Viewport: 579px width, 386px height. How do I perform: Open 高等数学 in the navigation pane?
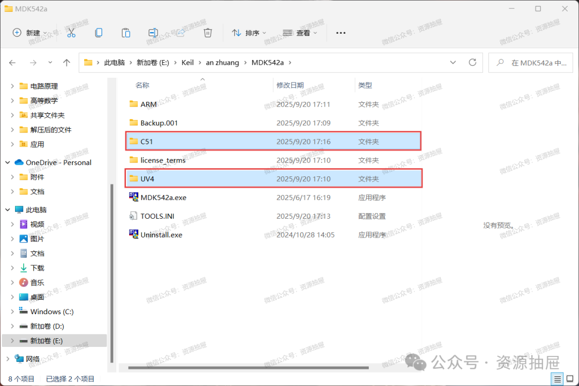[44, 100]
